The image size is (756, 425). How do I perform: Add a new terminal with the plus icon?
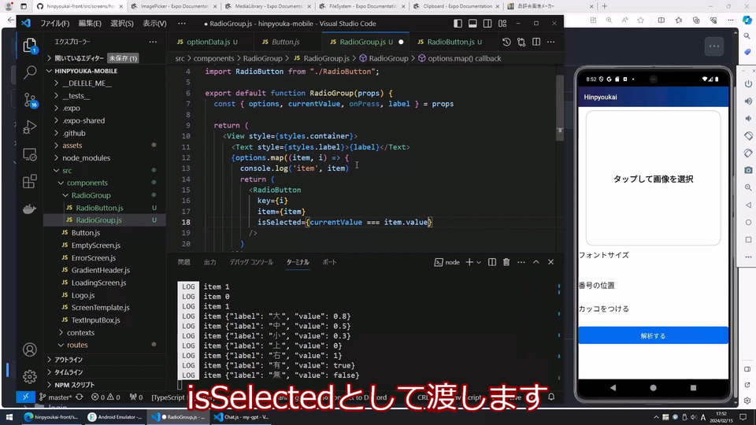coord(469,262)
